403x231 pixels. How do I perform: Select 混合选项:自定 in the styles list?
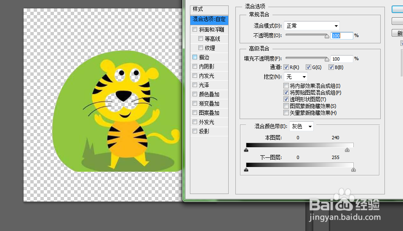(209, 19)
